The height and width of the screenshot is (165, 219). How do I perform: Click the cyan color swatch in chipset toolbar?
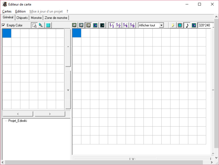(48, 25)
